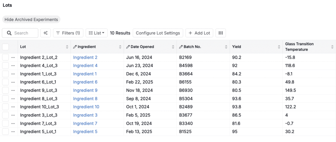This screenshot has height=142, width=336.
Task: Open the Filters (1) panel
Action: [68, 33]
